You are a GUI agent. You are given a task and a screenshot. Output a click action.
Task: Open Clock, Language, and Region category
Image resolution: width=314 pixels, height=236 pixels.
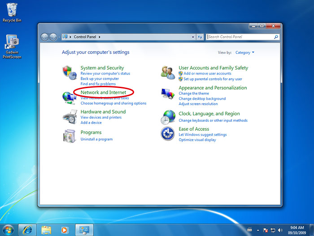(x=209, y=114)
